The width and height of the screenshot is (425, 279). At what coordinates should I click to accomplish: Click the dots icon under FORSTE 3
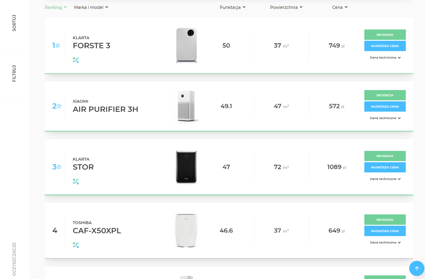[76, 60]
